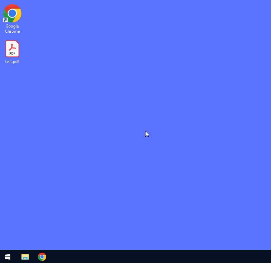Click empty space on the taskbar
Viewport: 271px width, 263px height.
click(155, 257)
